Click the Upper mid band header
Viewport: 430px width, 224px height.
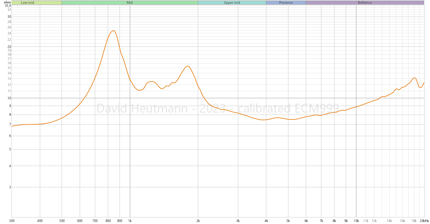pos(232,3)
